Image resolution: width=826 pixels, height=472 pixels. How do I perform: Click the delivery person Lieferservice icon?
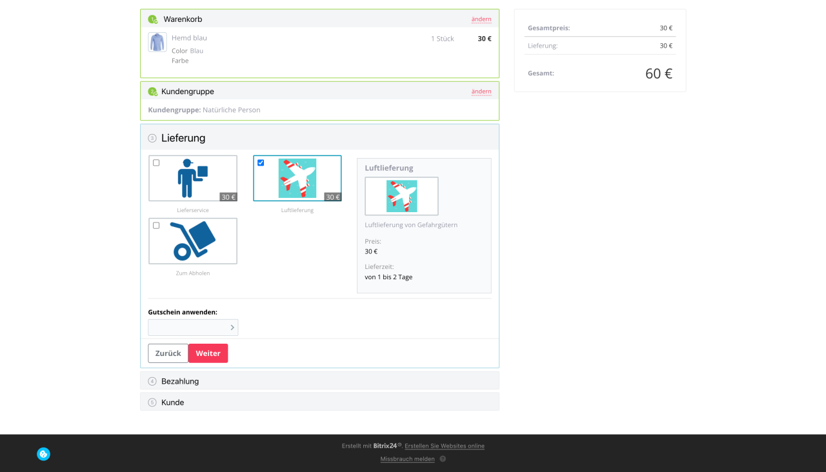(193, 178)
